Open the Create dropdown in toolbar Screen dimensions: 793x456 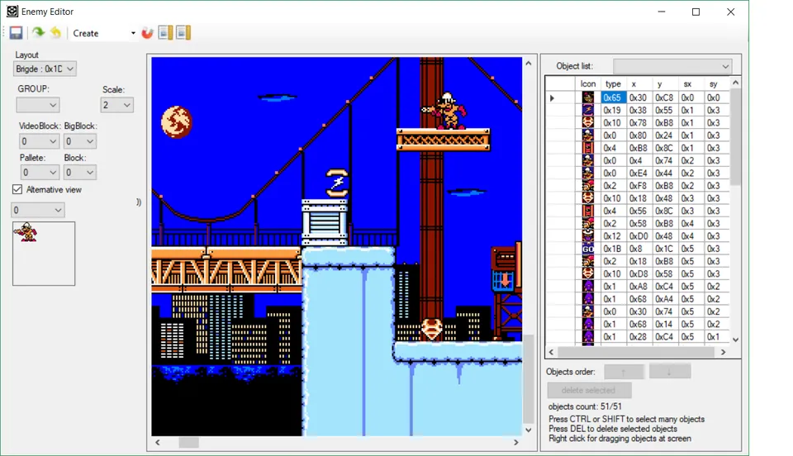(x=133, y=33)
